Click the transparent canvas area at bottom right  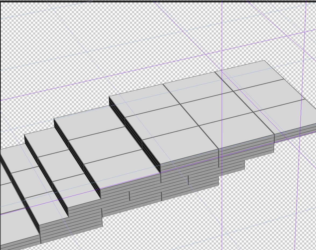pyautogui.click(x=269, y=214)
